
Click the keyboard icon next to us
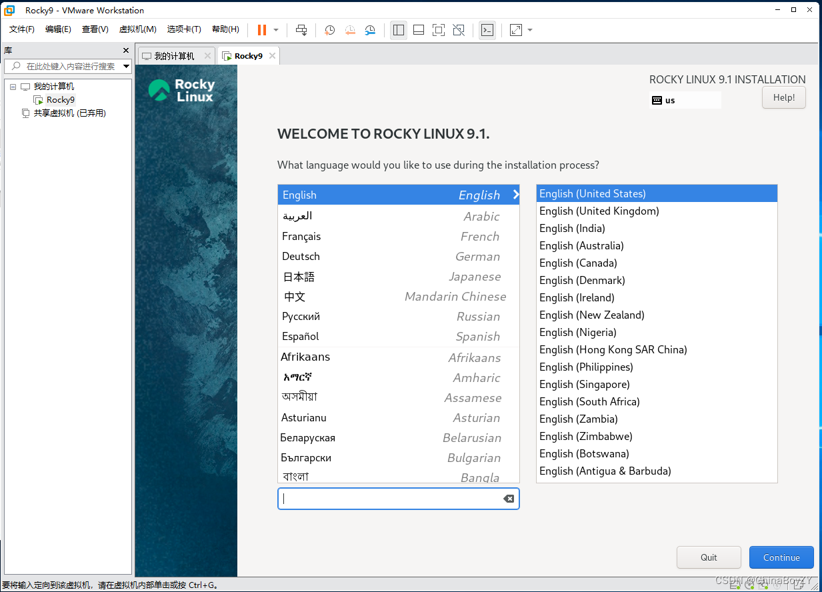[x=657, y=100]
